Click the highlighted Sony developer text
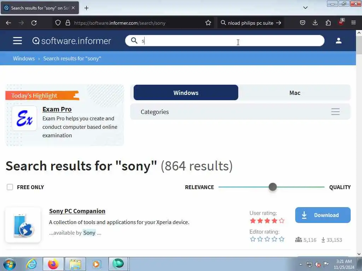This screenshot has height=271, width=362. pos(89,233)
